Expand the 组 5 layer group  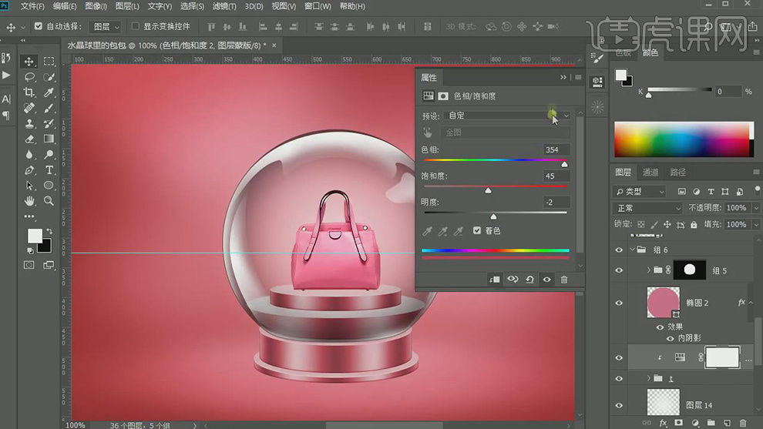tap(648, 270)
